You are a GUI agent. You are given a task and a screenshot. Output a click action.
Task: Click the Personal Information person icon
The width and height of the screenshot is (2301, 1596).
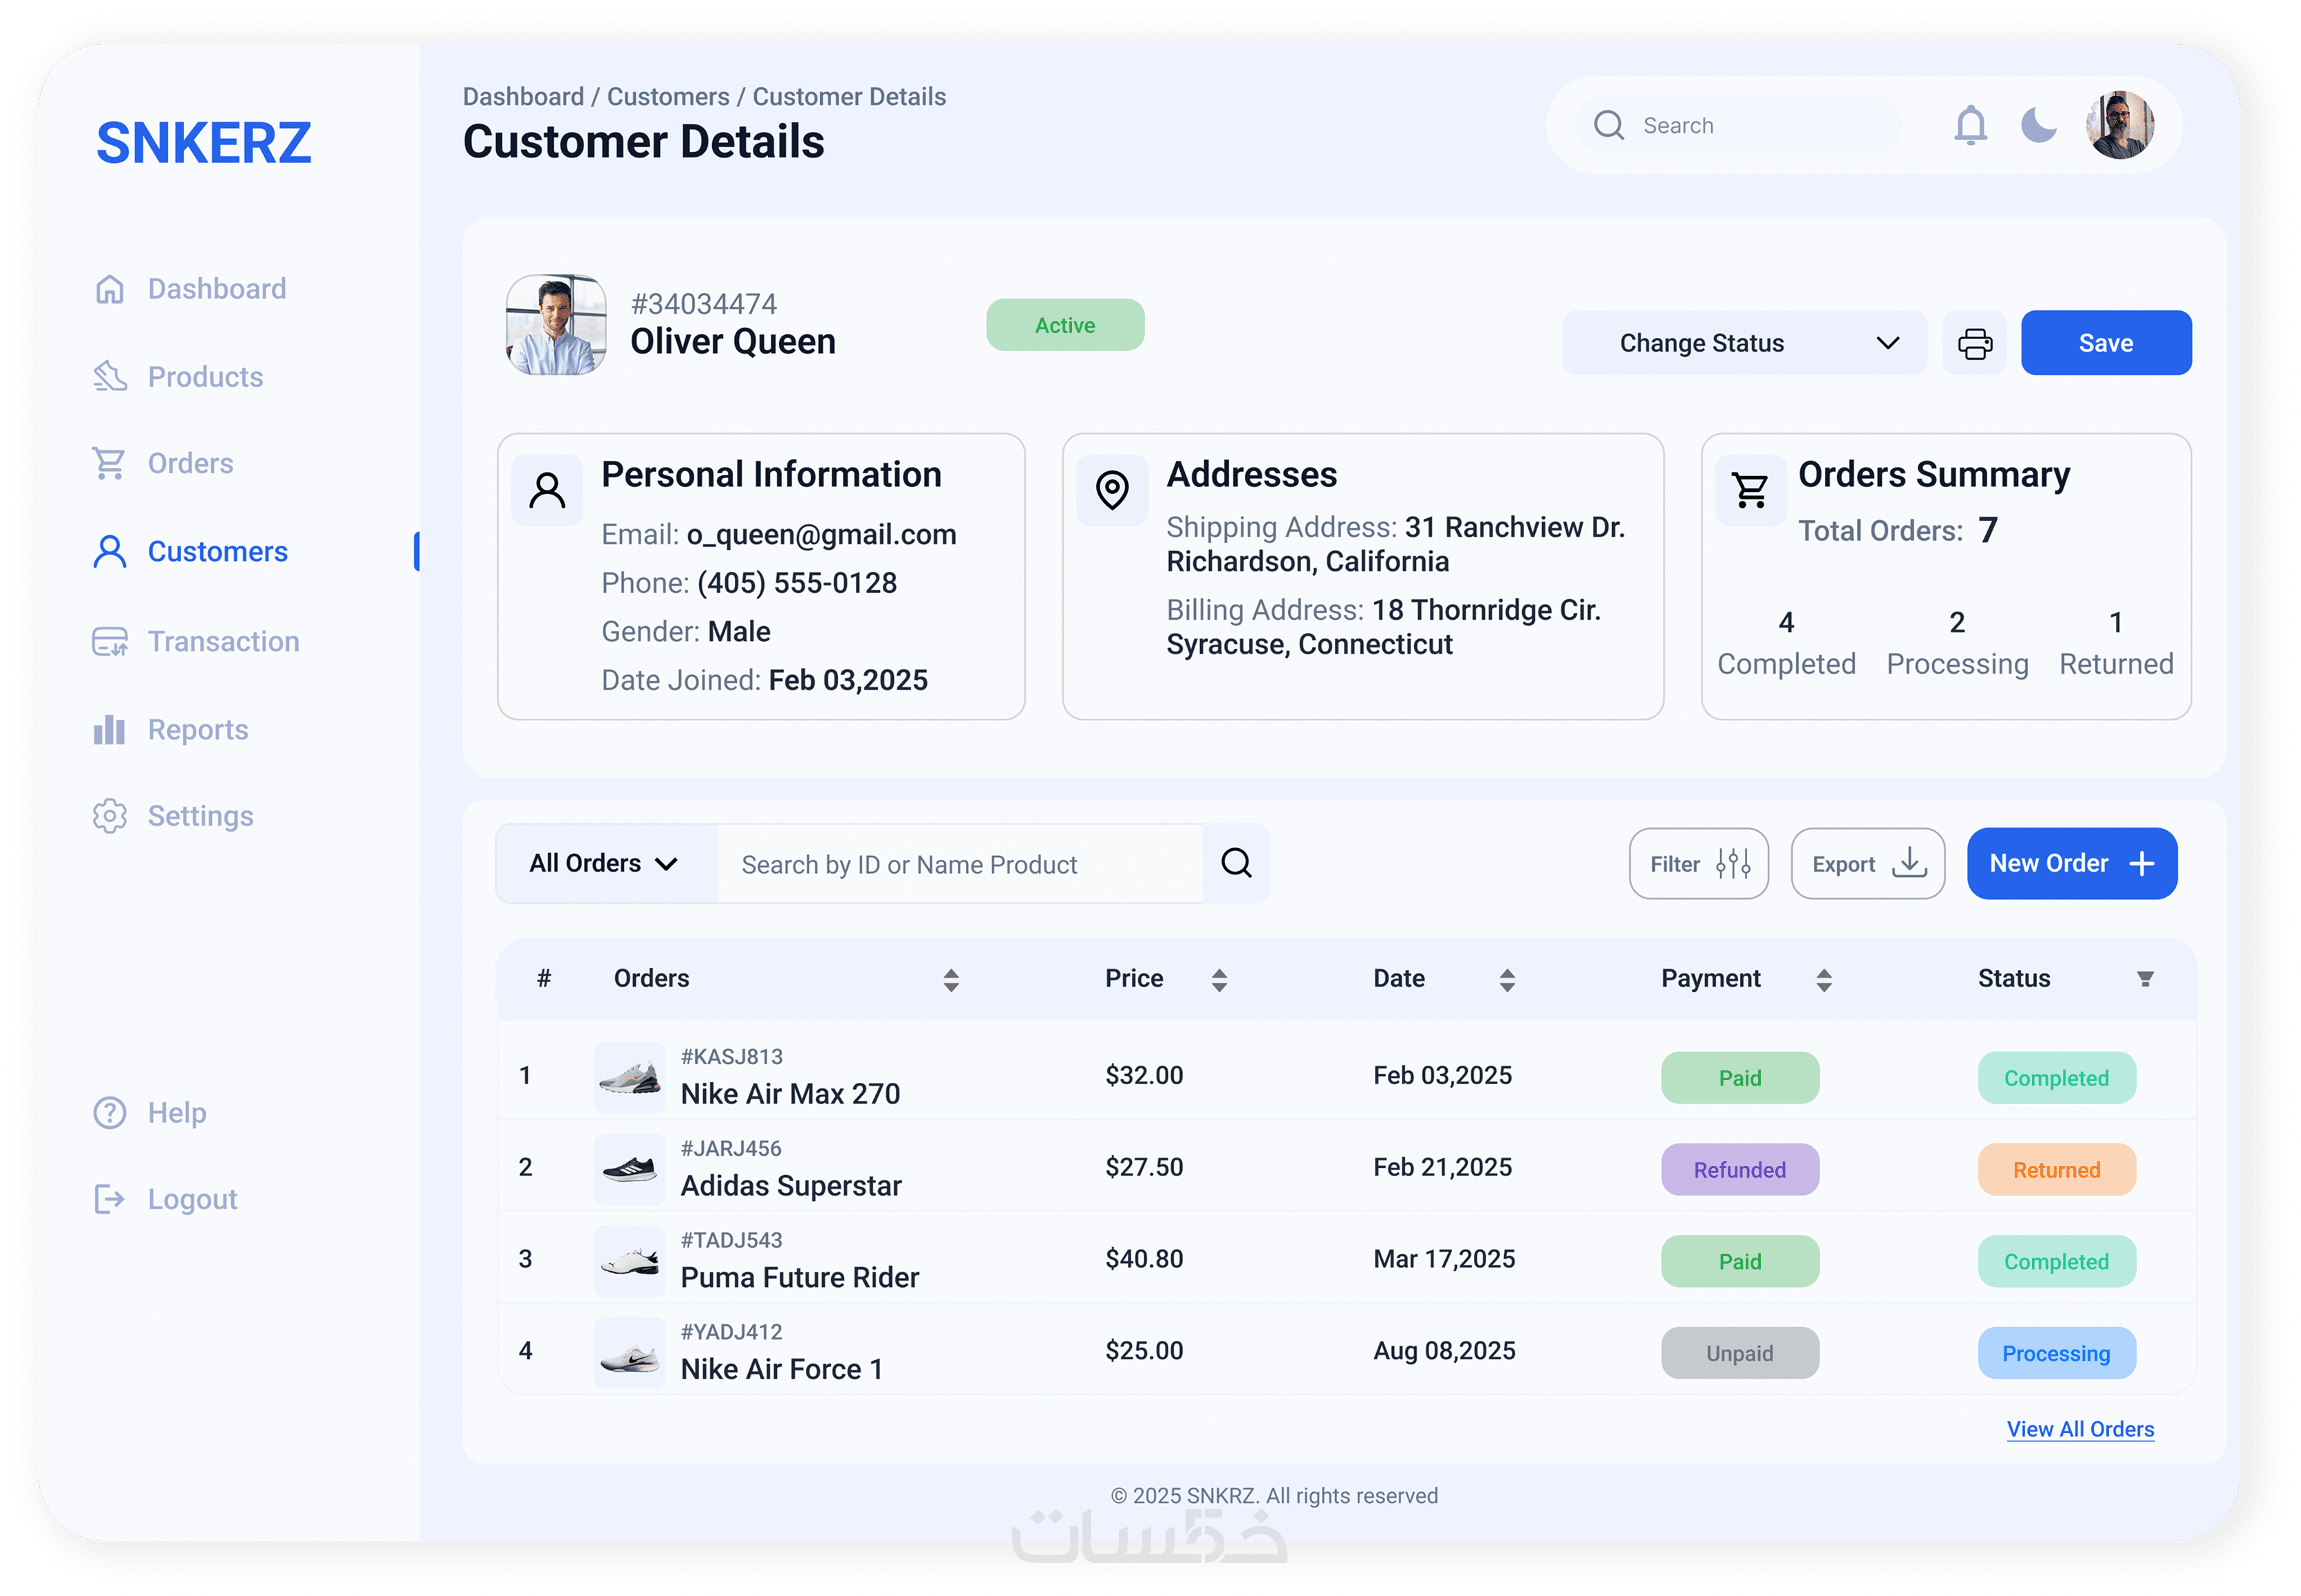click(x=547, y=490)
